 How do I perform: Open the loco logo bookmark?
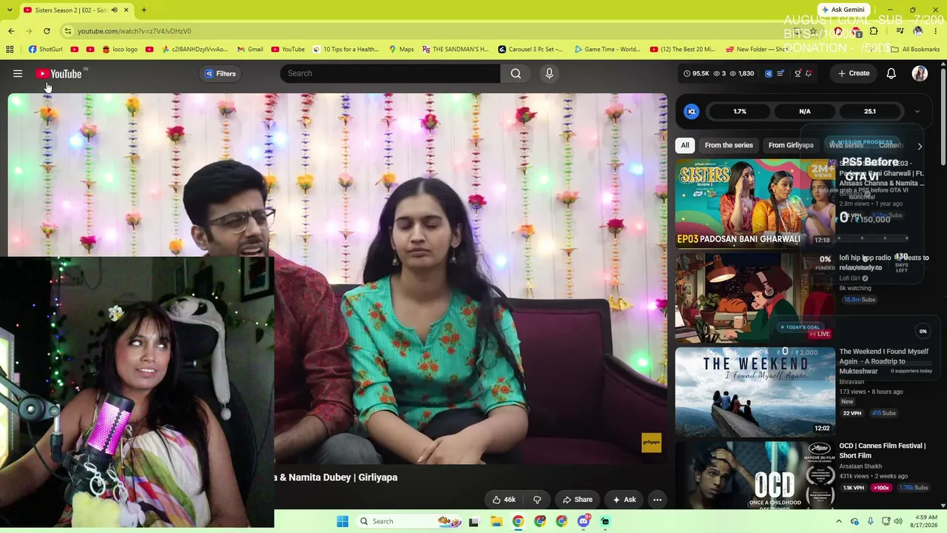120,50
